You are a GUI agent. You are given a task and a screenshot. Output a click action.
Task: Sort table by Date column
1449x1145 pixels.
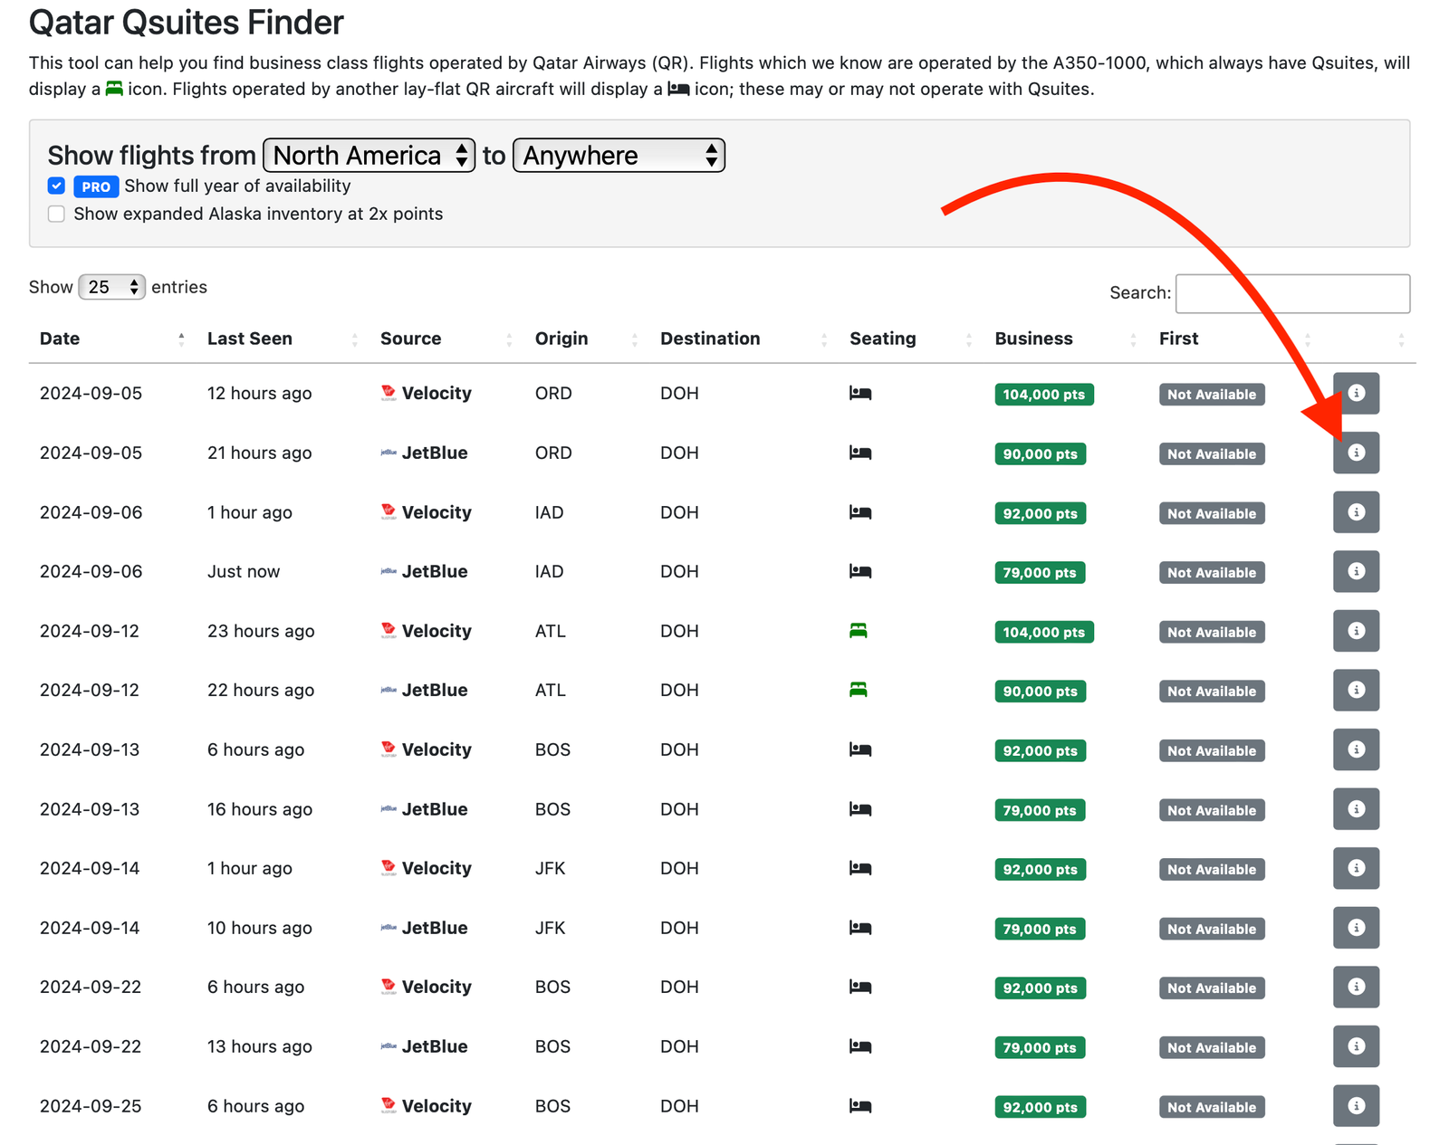60,339
